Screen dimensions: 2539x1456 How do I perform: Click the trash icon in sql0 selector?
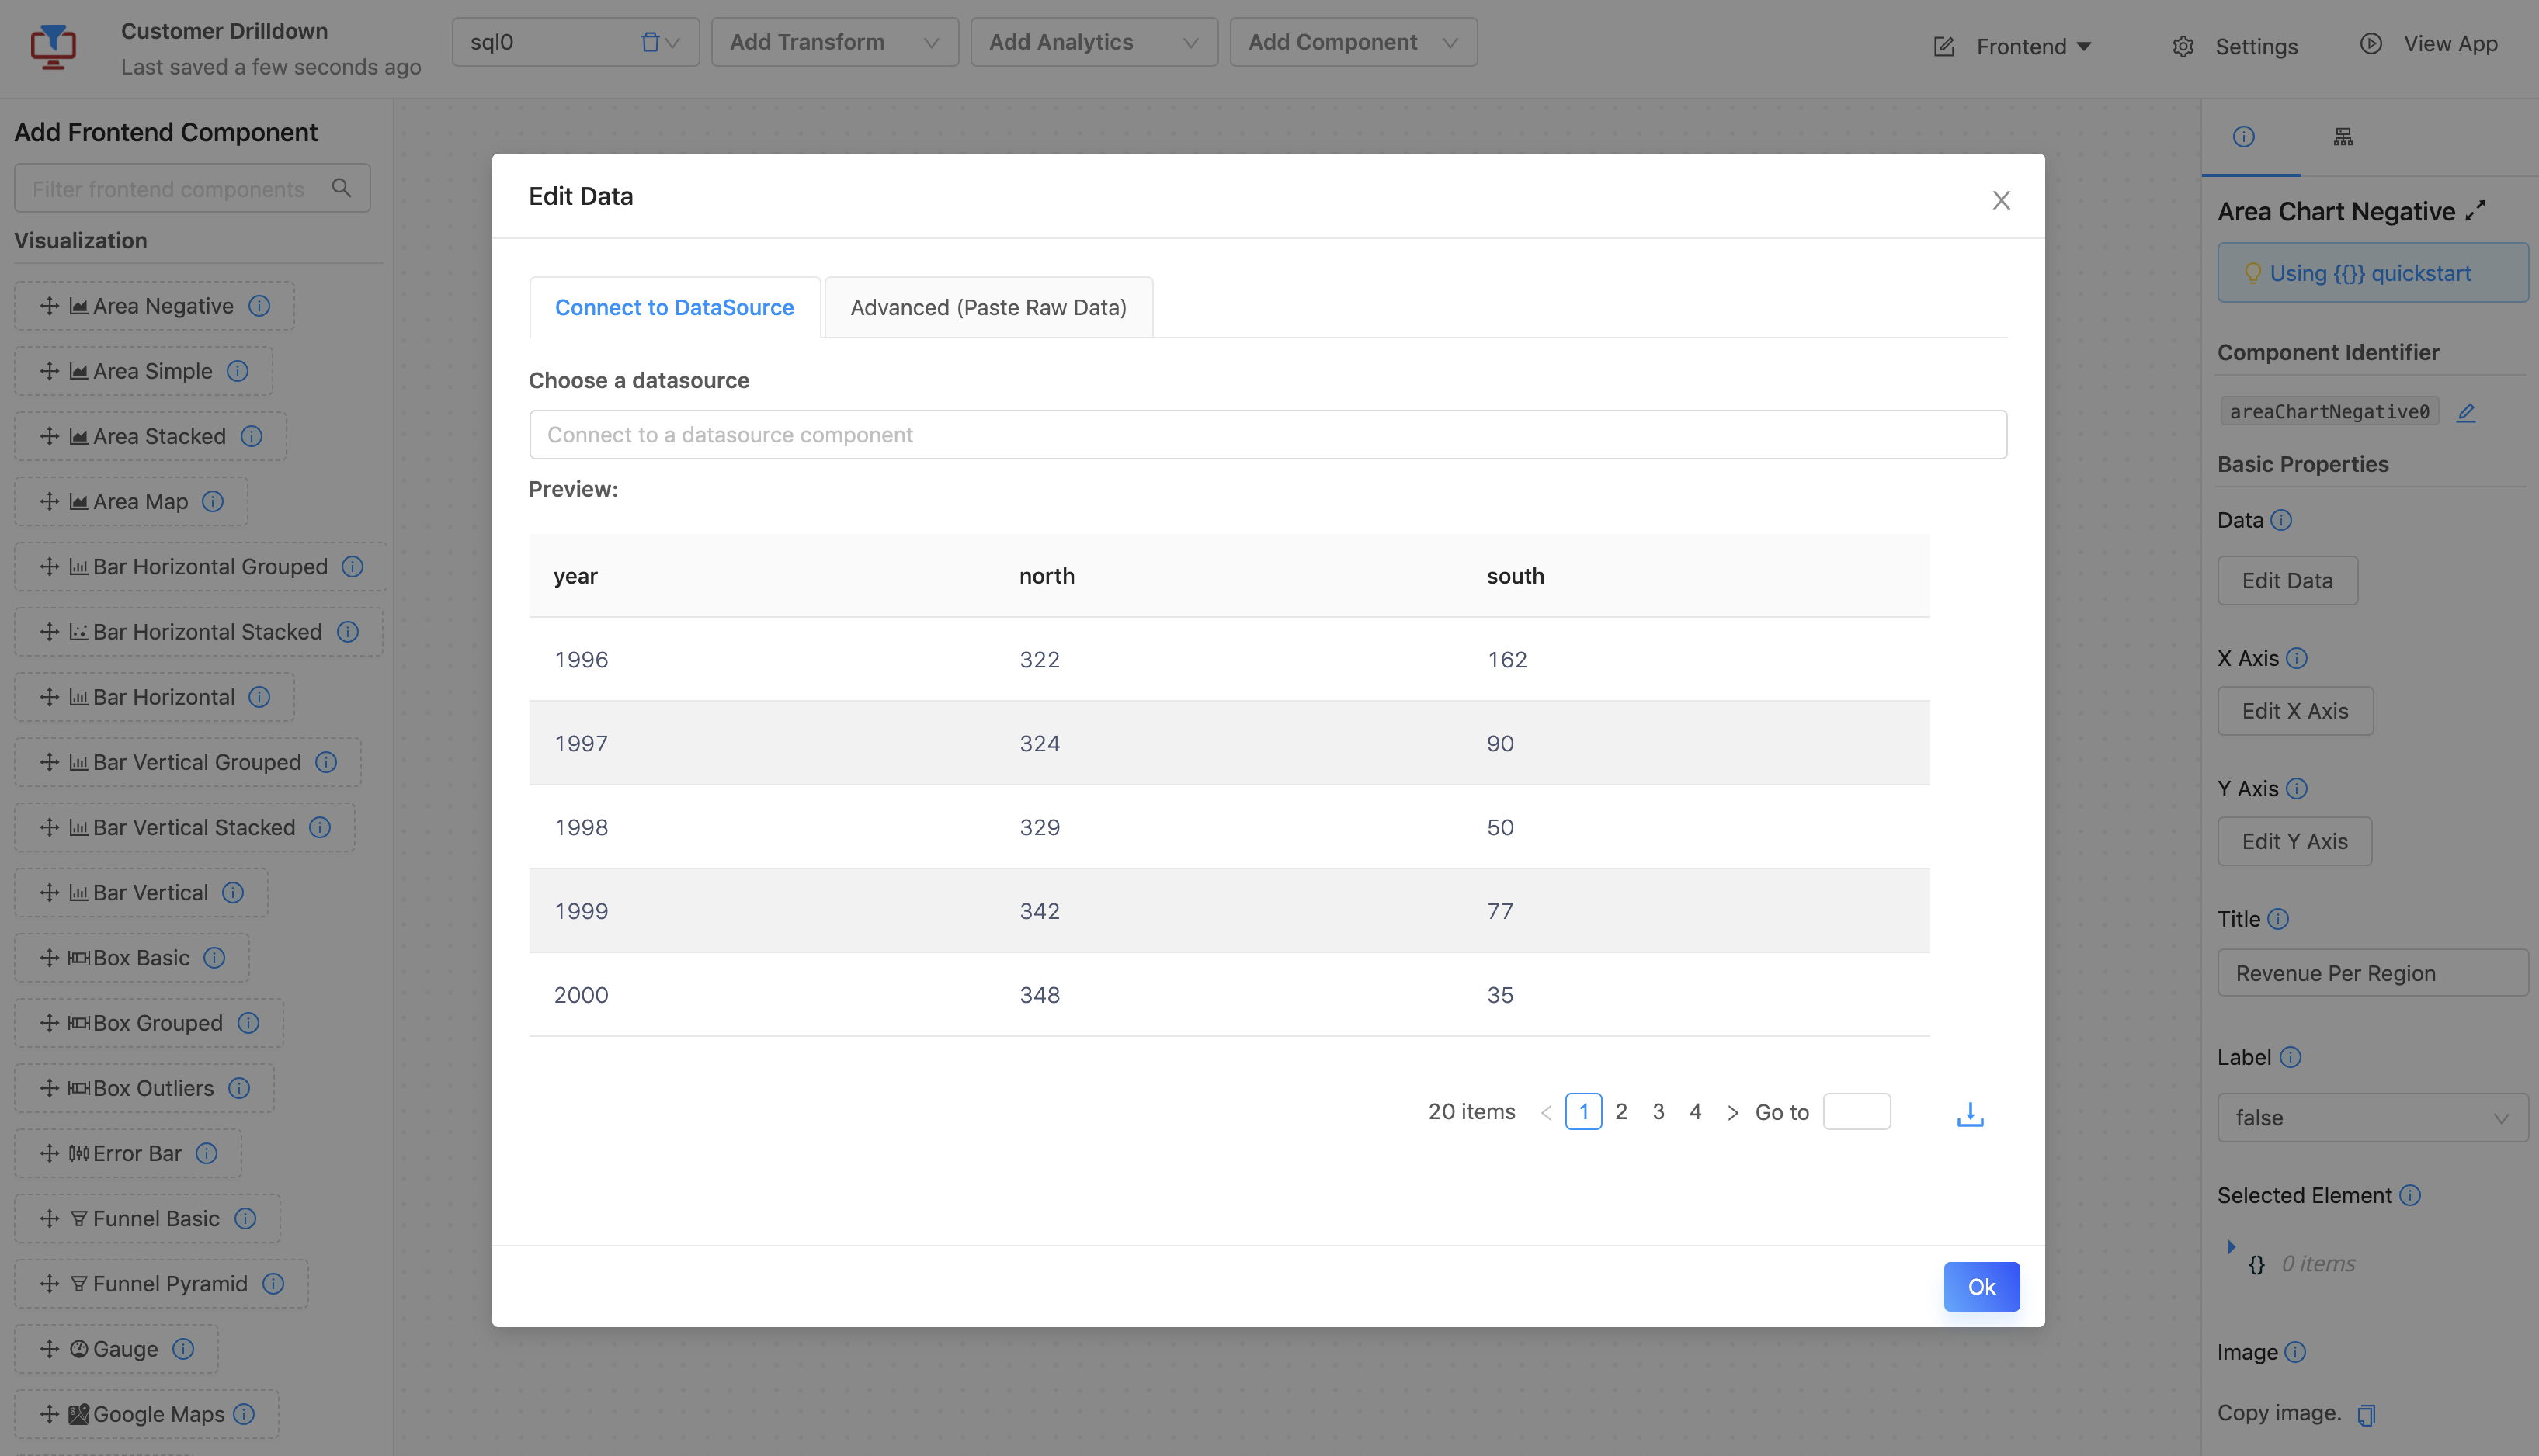[650, 42]
